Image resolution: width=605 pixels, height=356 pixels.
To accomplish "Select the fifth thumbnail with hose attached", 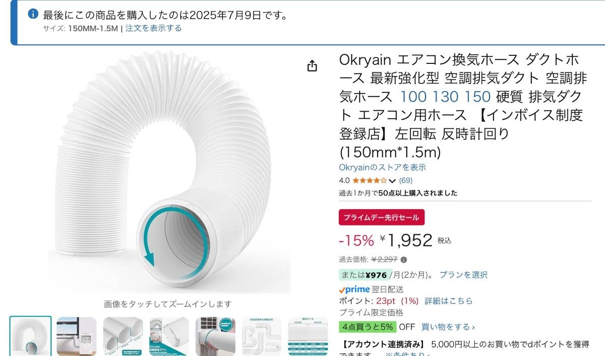I will (215, 336).
